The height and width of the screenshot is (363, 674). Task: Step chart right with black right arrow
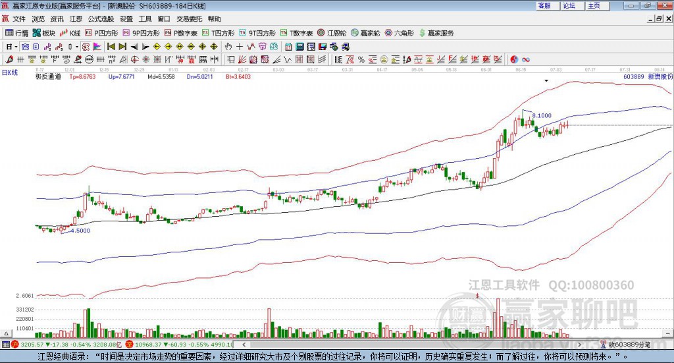[x=145, y=47]
